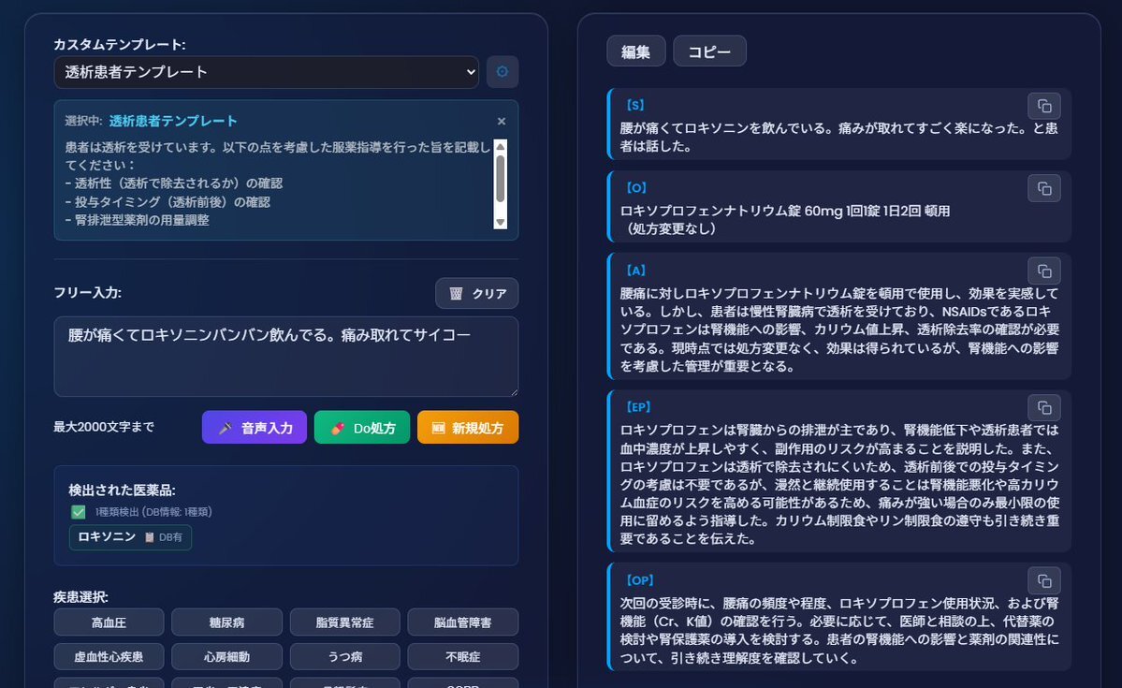
Task: Click the 最大2000文字まで note
Action: 104,427
